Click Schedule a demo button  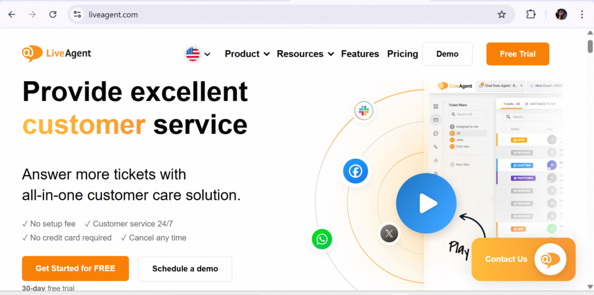tap(185, 268)
